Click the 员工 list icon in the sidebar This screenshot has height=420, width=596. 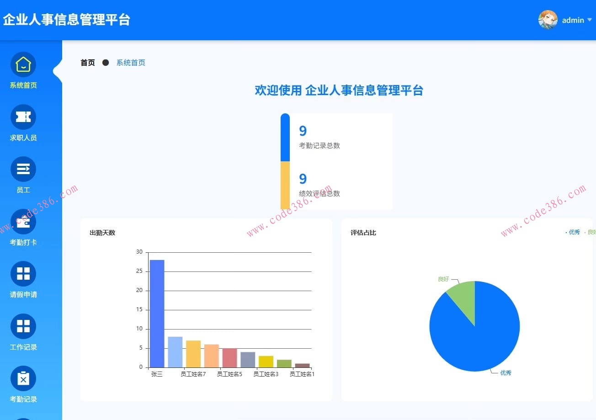22,169
